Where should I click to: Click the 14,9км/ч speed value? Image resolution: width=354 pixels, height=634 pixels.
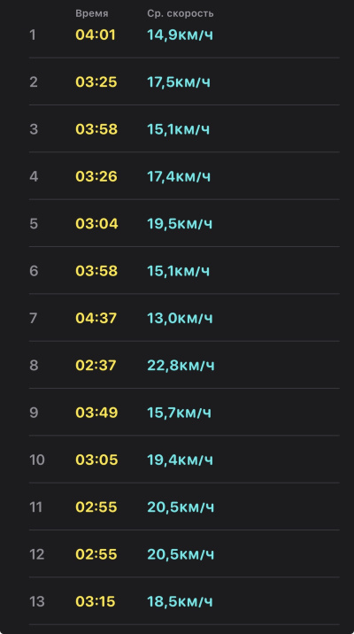(180, 35)
